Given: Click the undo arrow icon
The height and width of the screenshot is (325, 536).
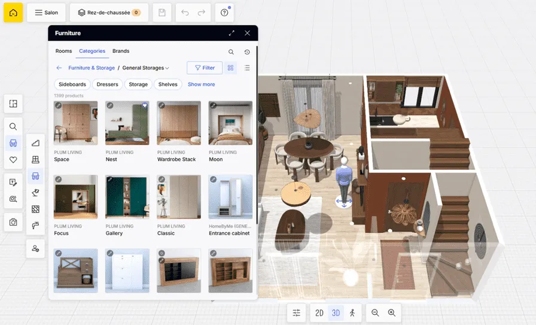Looking at the screenshot, I should point(185,13).
